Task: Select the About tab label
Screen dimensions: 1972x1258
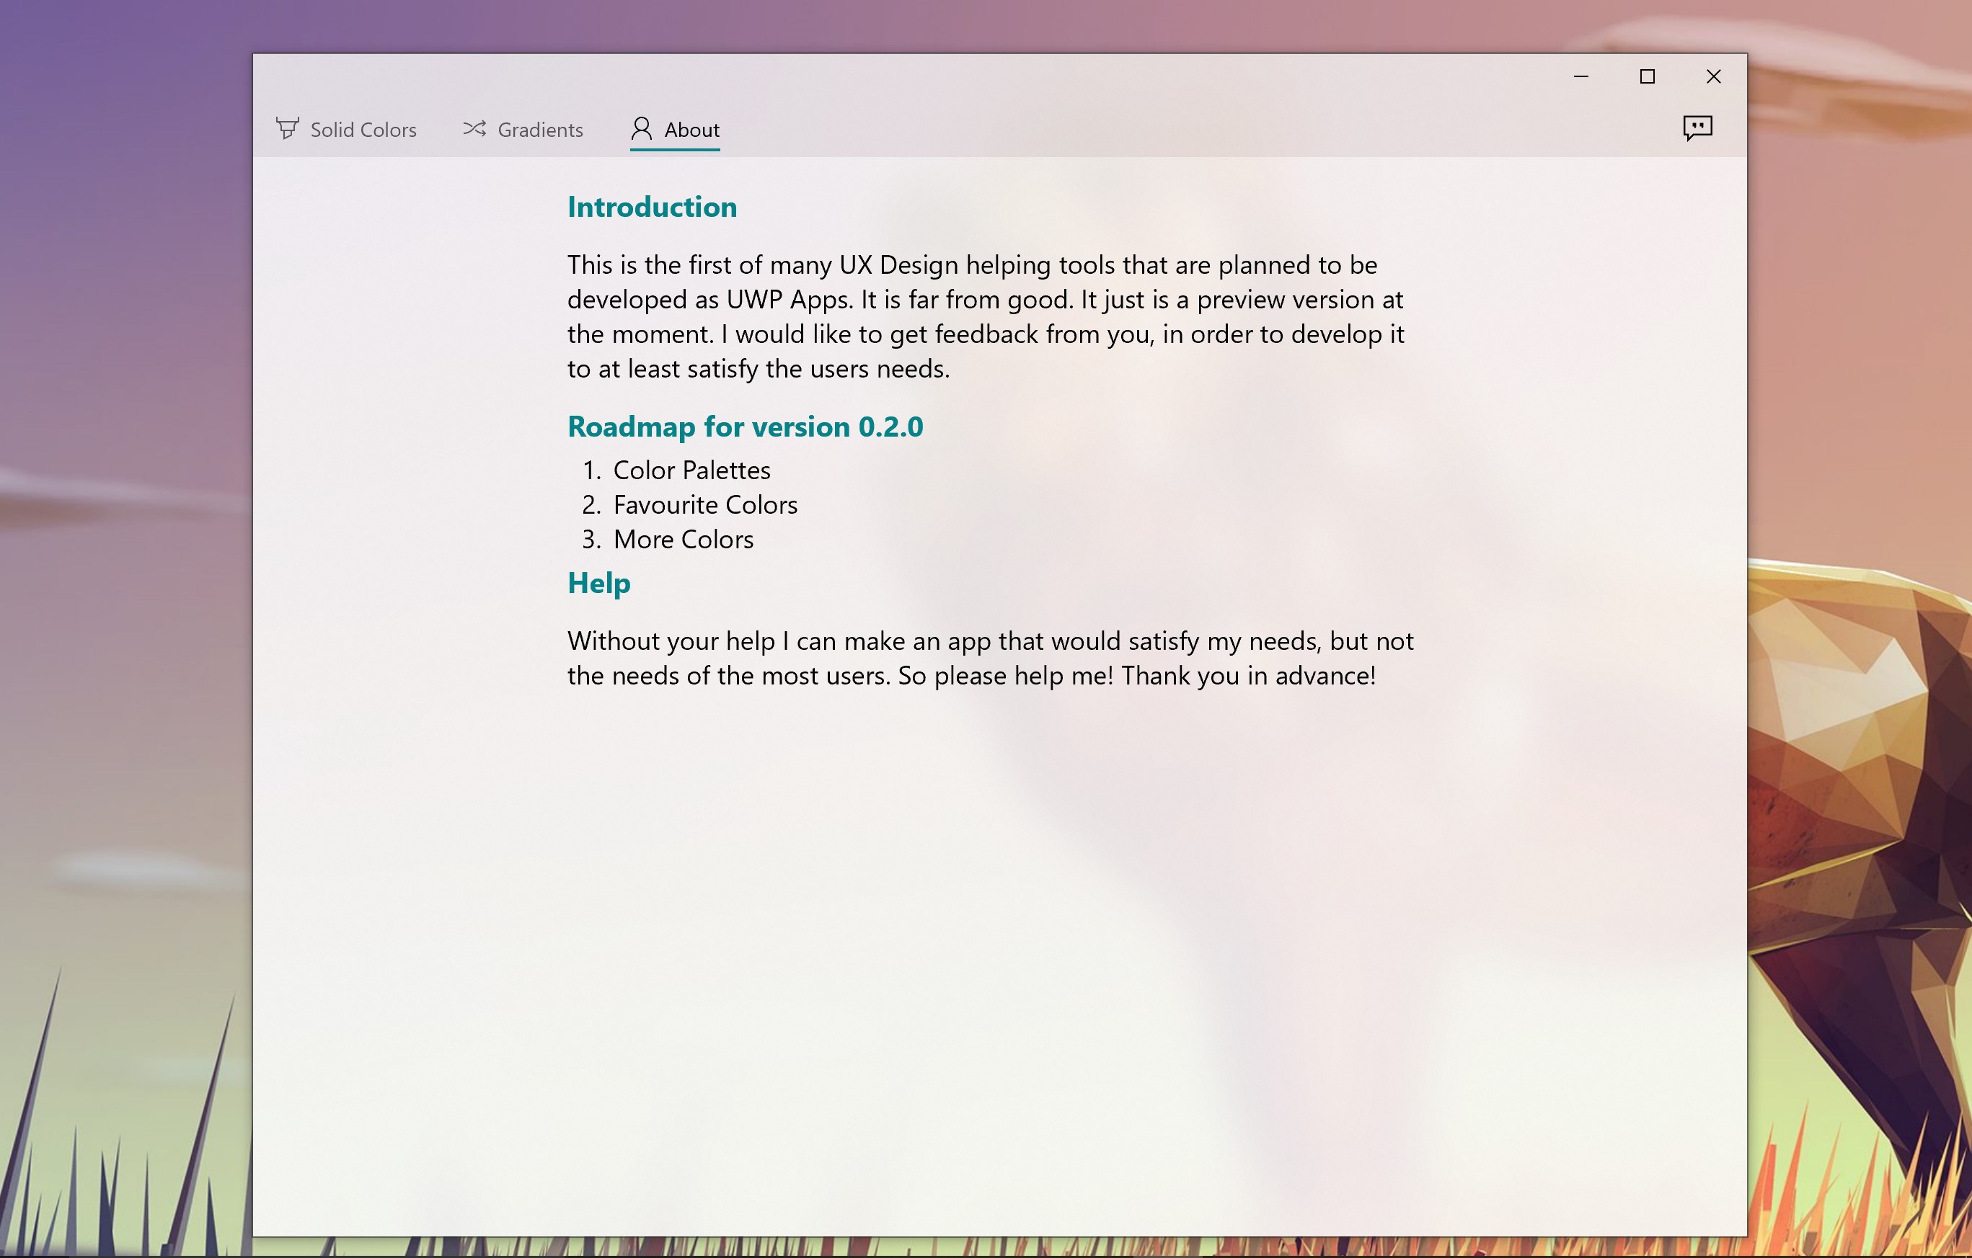Action: 691,130
